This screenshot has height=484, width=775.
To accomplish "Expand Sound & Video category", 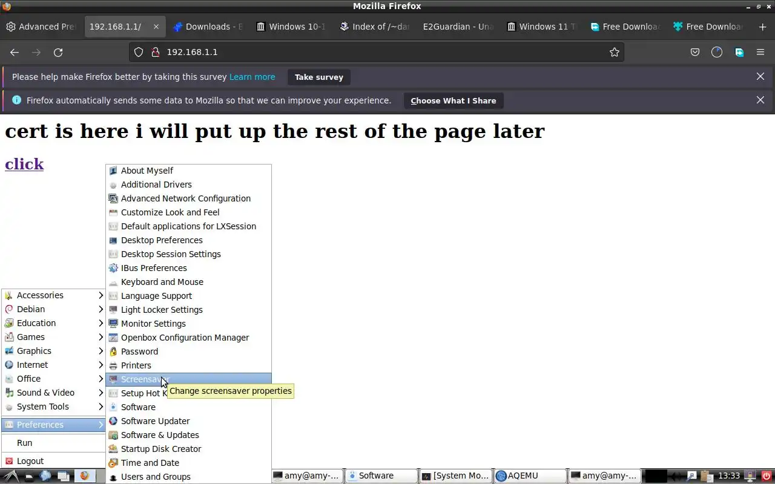I will point(54,393).
